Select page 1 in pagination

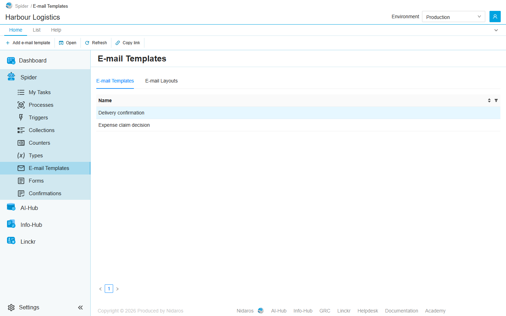[x=109, y=289]
